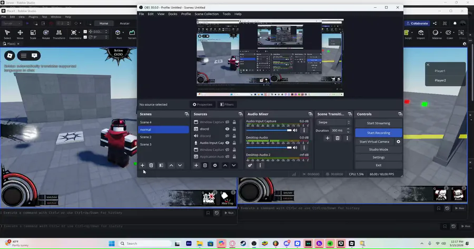Select the Scene 2 row
474x249 pixels.
click(164, 137)
